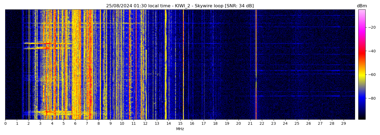Click the -60 tick on the colorbar
Screen dimensions: 380x135
point(372,75)
